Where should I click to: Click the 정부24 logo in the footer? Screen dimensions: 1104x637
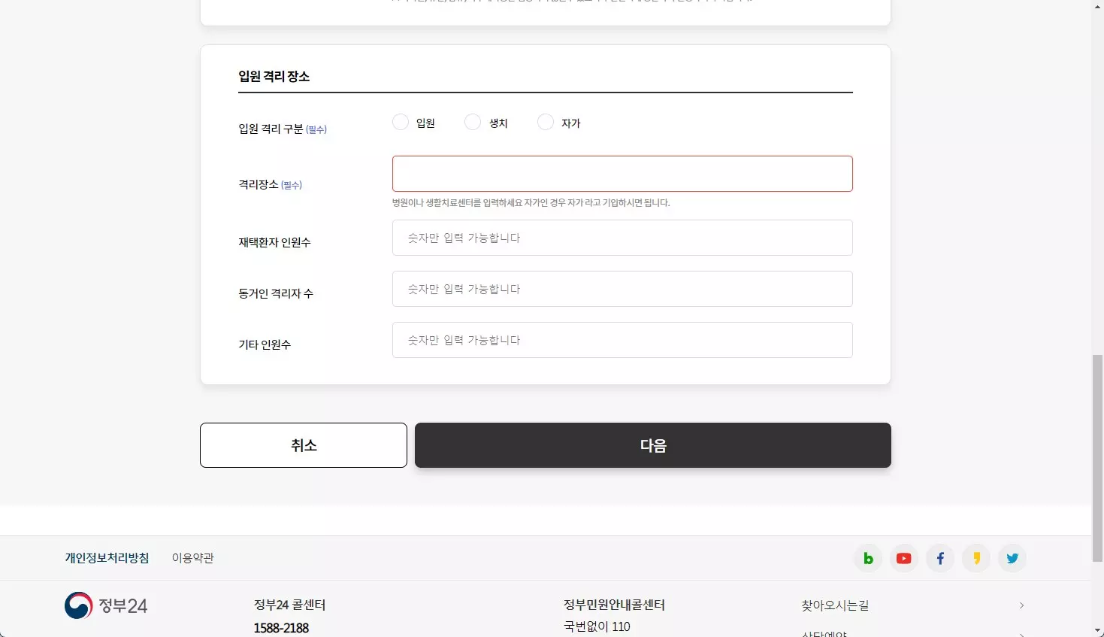coord(105,605)
